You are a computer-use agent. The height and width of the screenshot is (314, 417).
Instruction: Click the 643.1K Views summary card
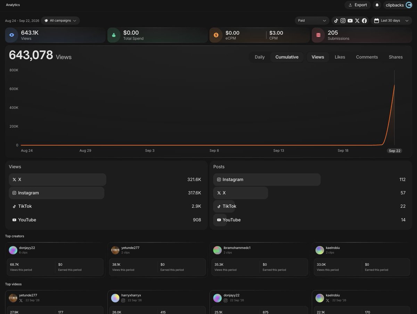pos(55,35)
